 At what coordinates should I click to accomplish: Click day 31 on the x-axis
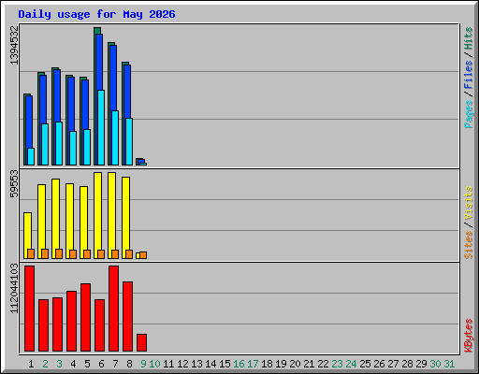449,364
